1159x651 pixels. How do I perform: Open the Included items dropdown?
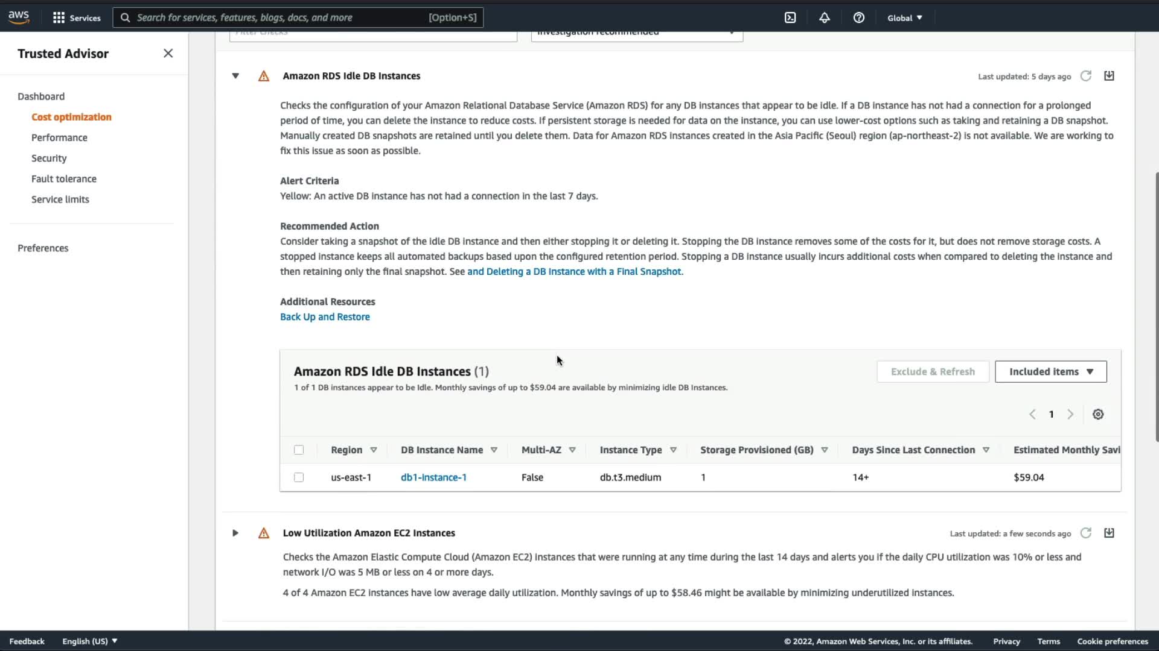point(1050,371)
